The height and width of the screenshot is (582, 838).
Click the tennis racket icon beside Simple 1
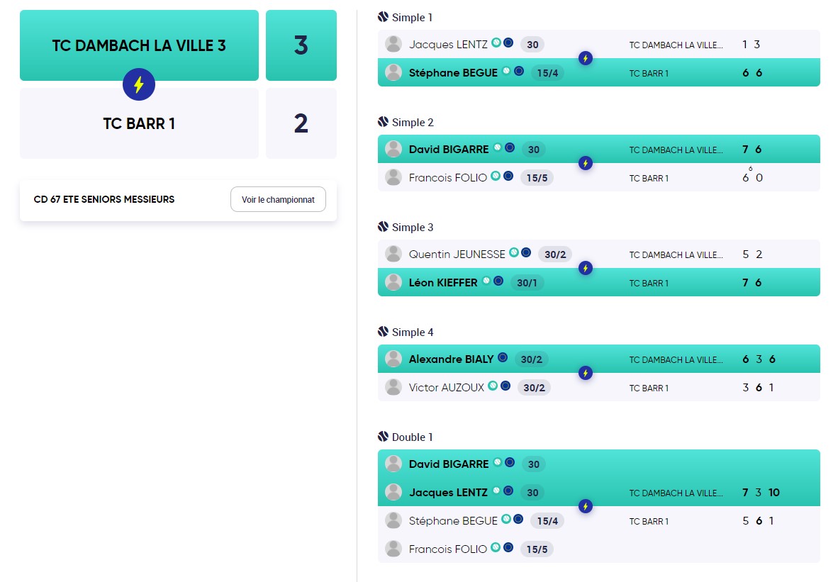tap(383, 17)
